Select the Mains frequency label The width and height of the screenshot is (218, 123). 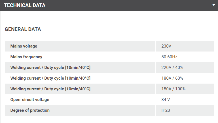click(26, 57)
